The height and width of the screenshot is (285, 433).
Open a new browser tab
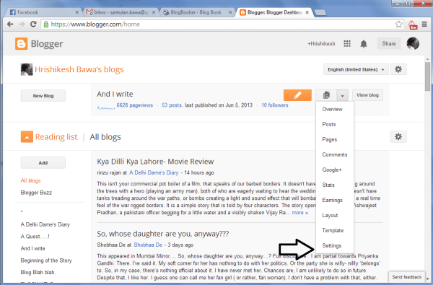[x=320, y=12]
